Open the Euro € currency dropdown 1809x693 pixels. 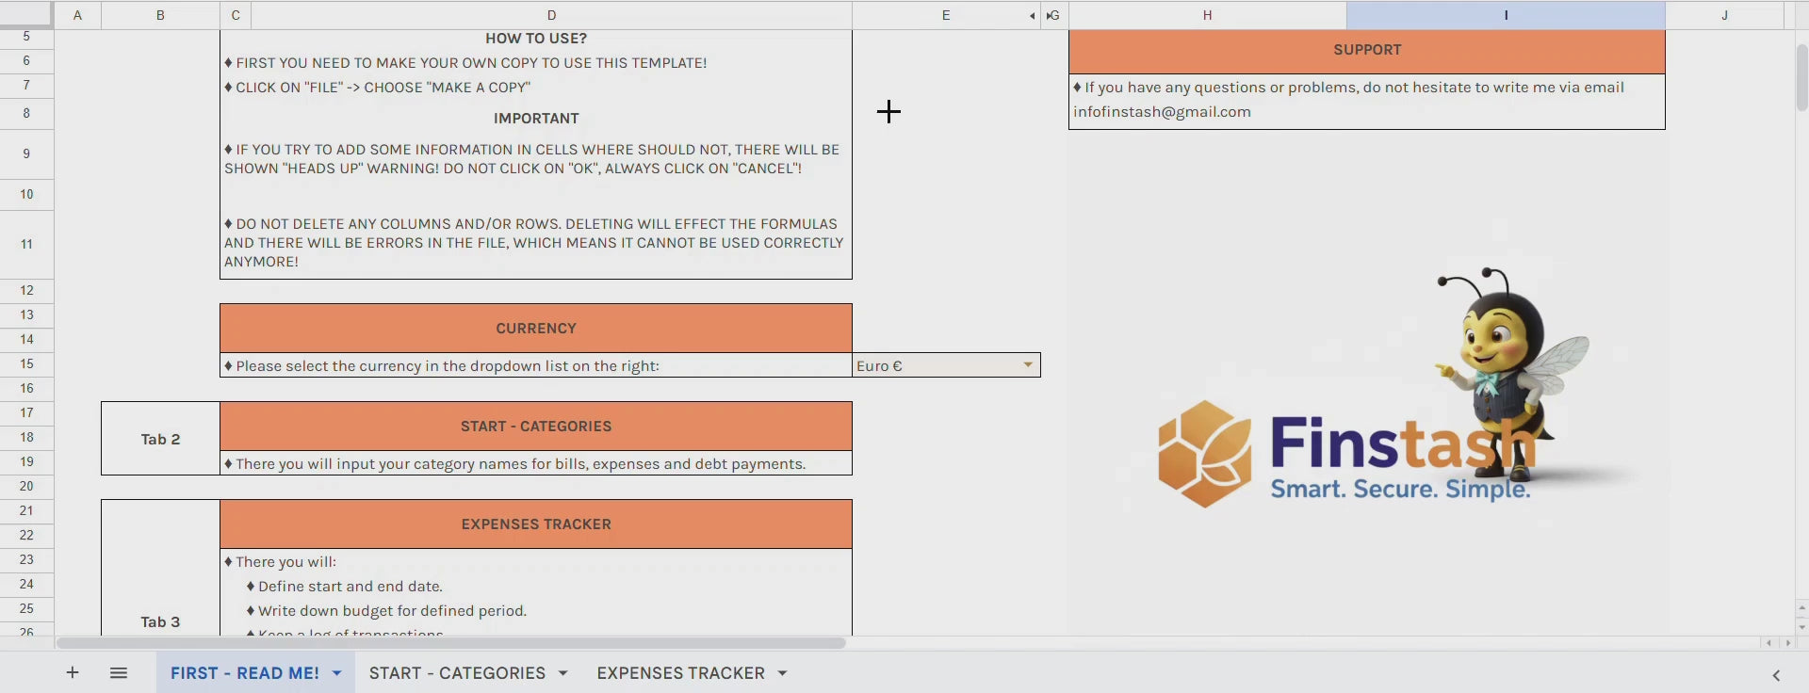coord(1028,365)
